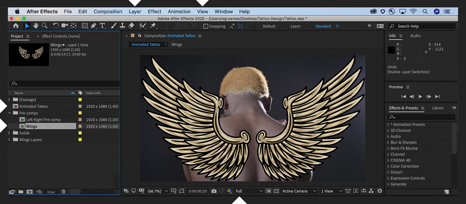Select the Zoom tool in toolbar

click(45, 26)
